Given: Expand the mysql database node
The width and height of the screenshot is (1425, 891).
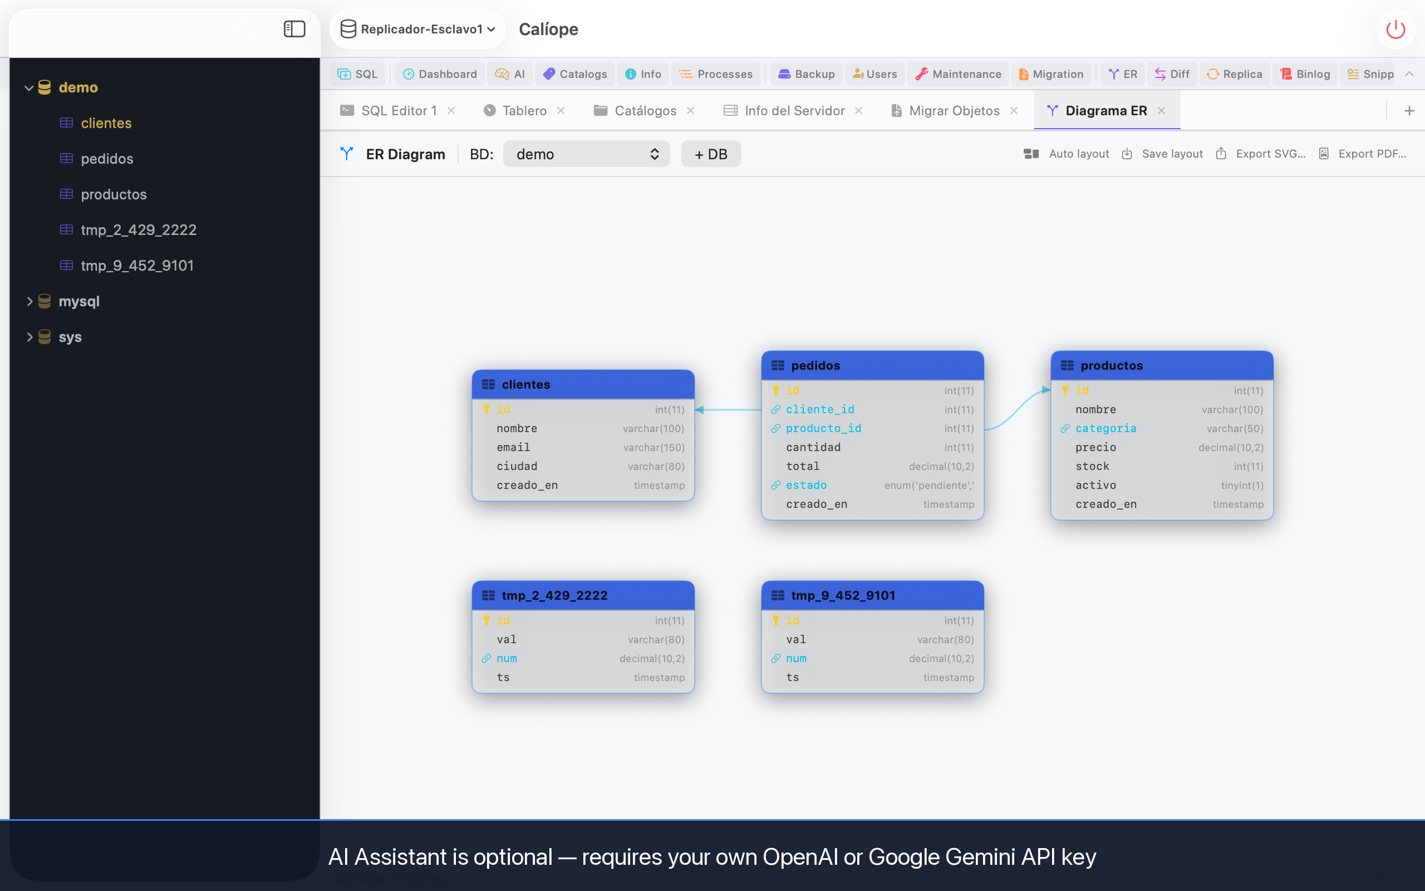Looking at the screenshot, I should 30,301.
